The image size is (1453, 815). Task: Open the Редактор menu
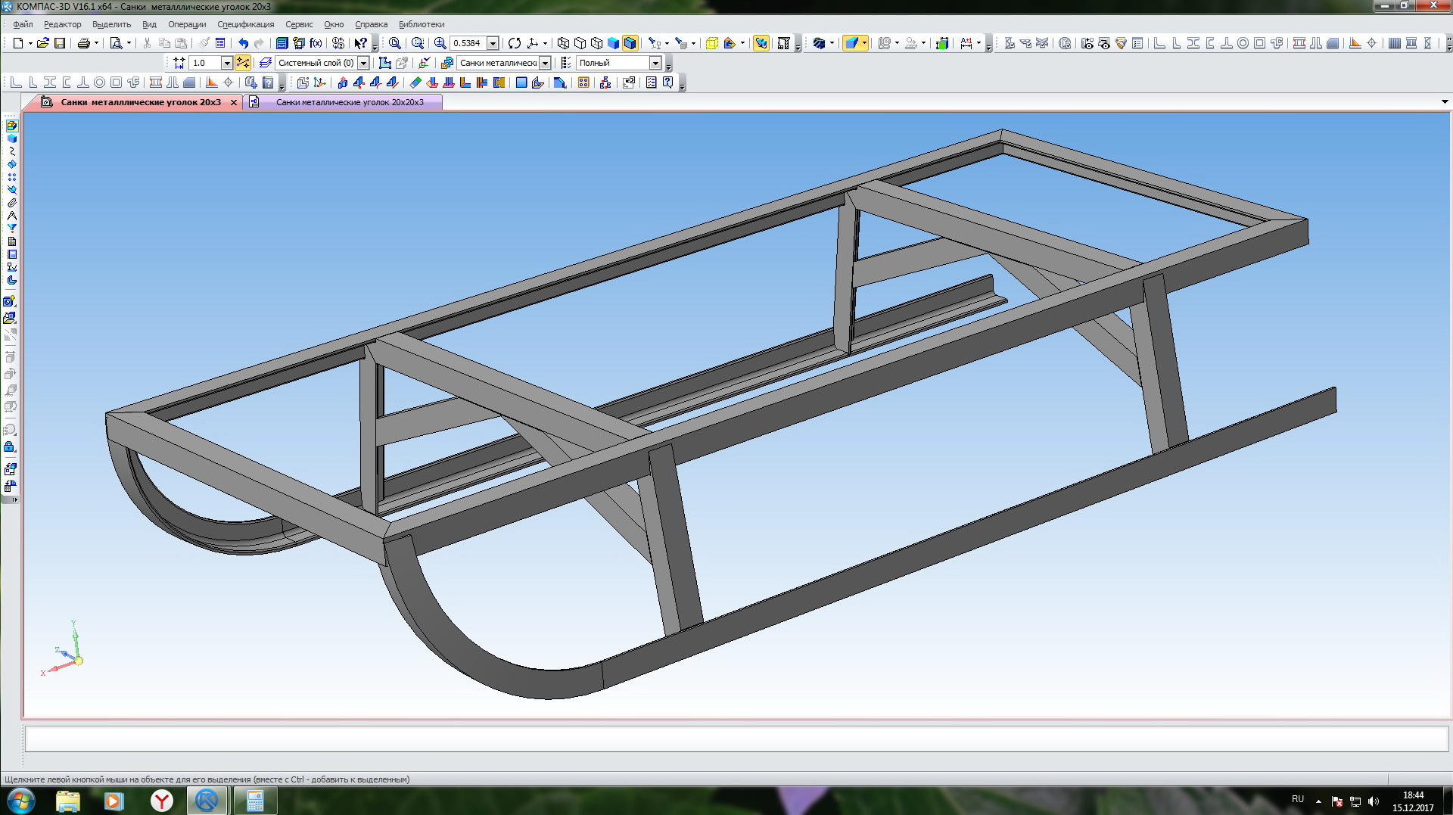[x=62, y=24]
